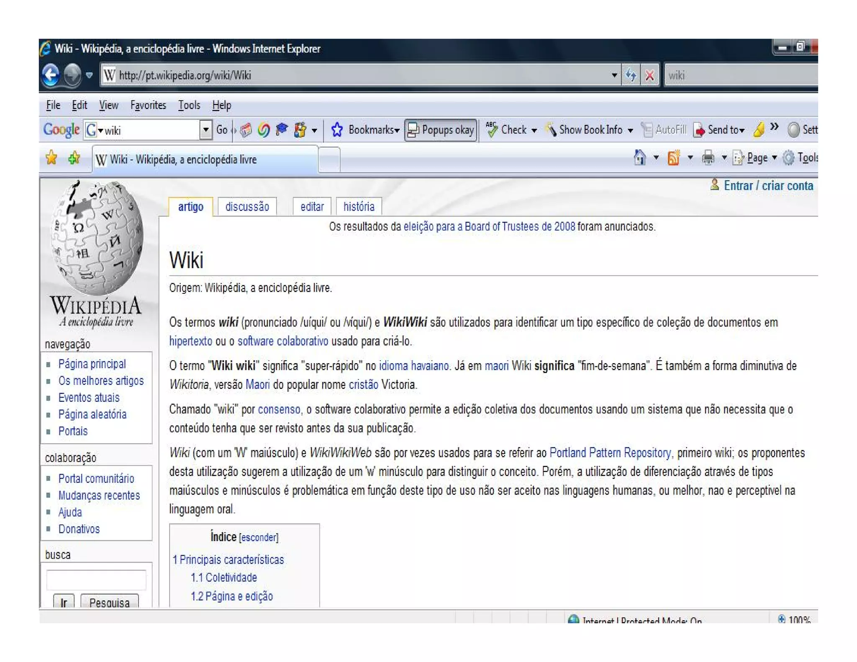Click the Print icon
The height and width of the screenshot is (662, 857).
708,158
